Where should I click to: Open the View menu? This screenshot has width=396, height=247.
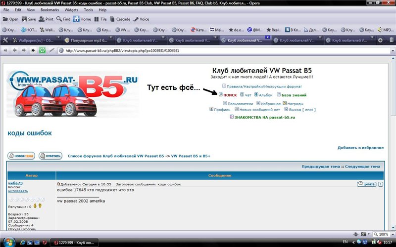pos(31,10)
